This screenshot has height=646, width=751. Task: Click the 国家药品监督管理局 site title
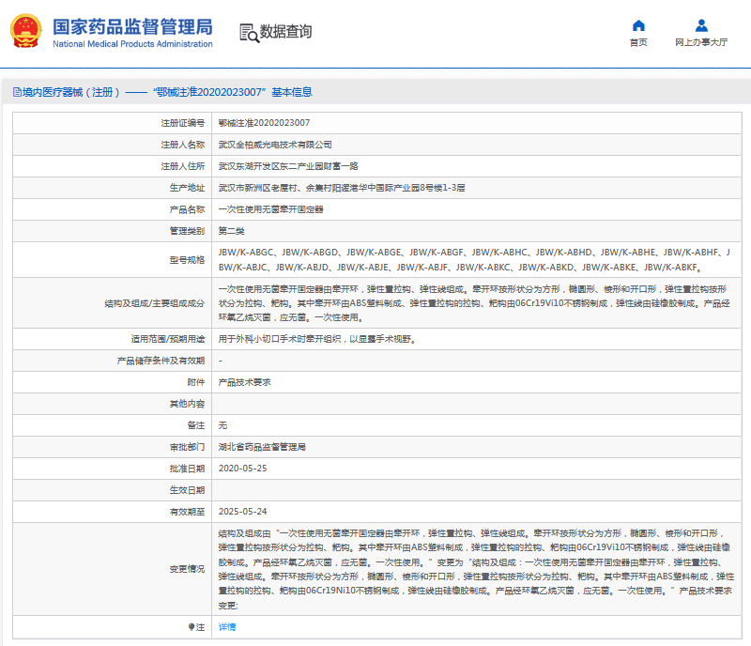pyautogui.click(x=132, y=25)
